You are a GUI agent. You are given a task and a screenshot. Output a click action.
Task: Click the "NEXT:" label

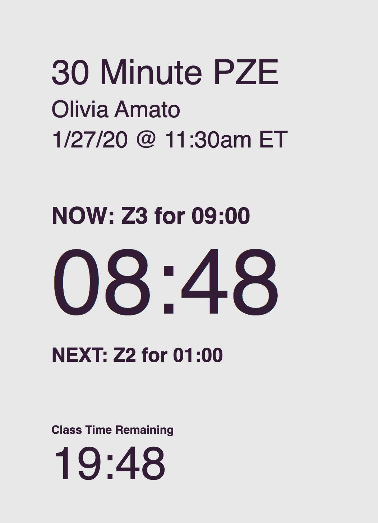coord(80,355)
